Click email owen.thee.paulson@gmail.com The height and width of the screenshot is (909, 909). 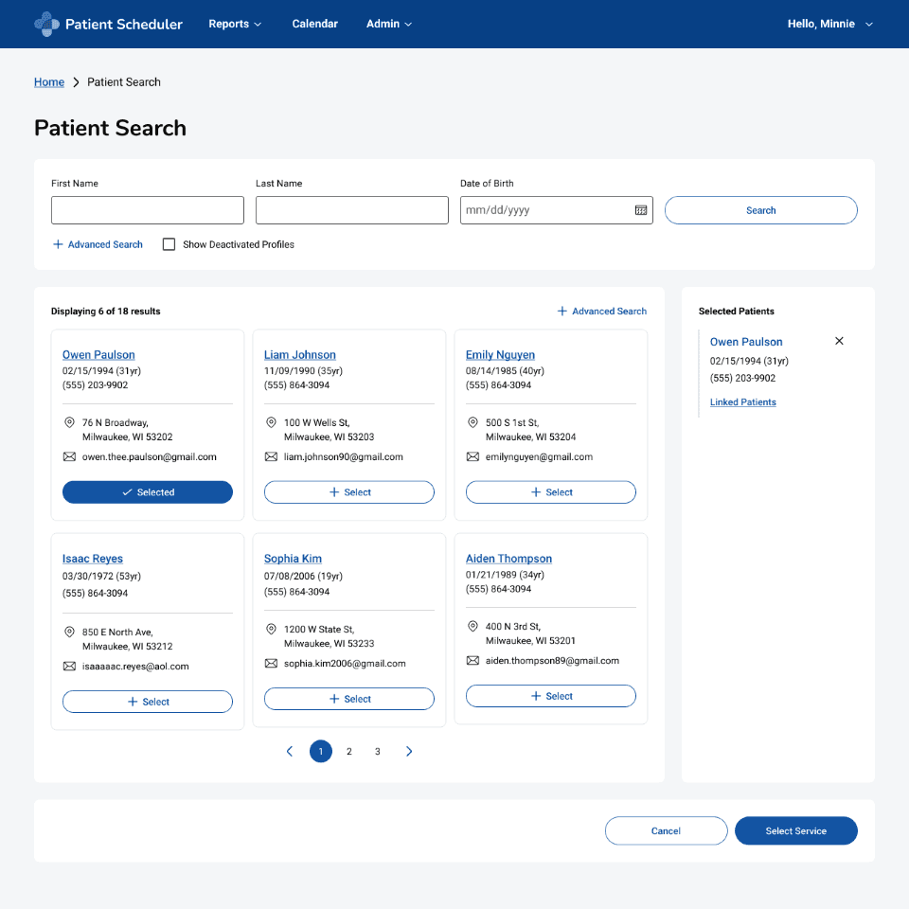[149, 456]
